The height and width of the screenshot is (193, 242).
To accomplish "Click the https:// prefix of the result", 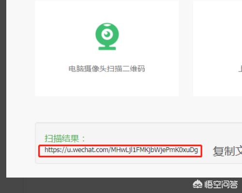I will [56, 150].
